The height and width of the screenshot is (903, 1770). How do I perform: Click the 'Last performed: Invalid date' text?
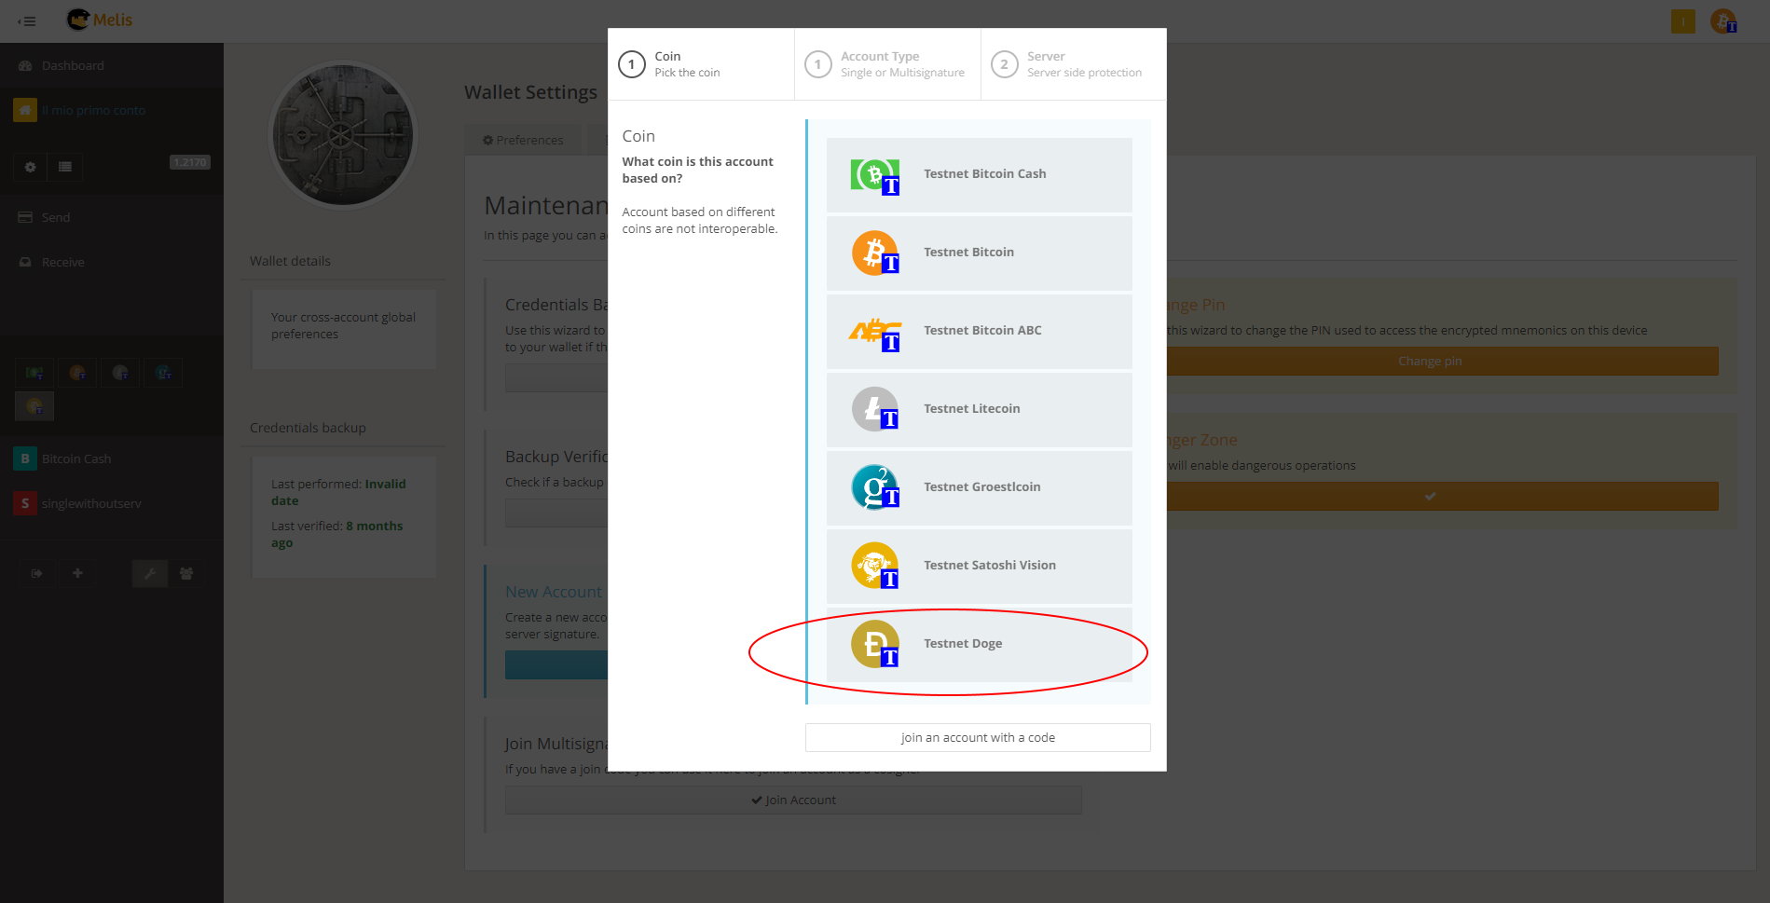[338, 492]
